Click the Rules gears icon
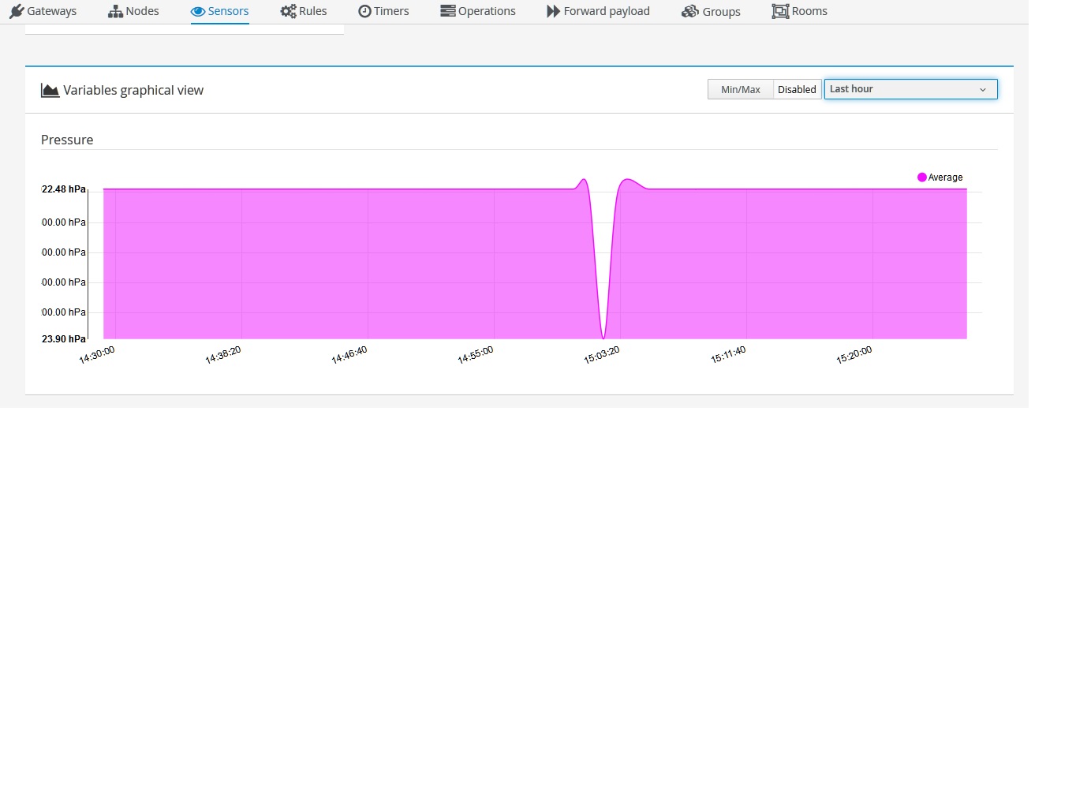The image size is (1076, 807). [x=288, y=11]
